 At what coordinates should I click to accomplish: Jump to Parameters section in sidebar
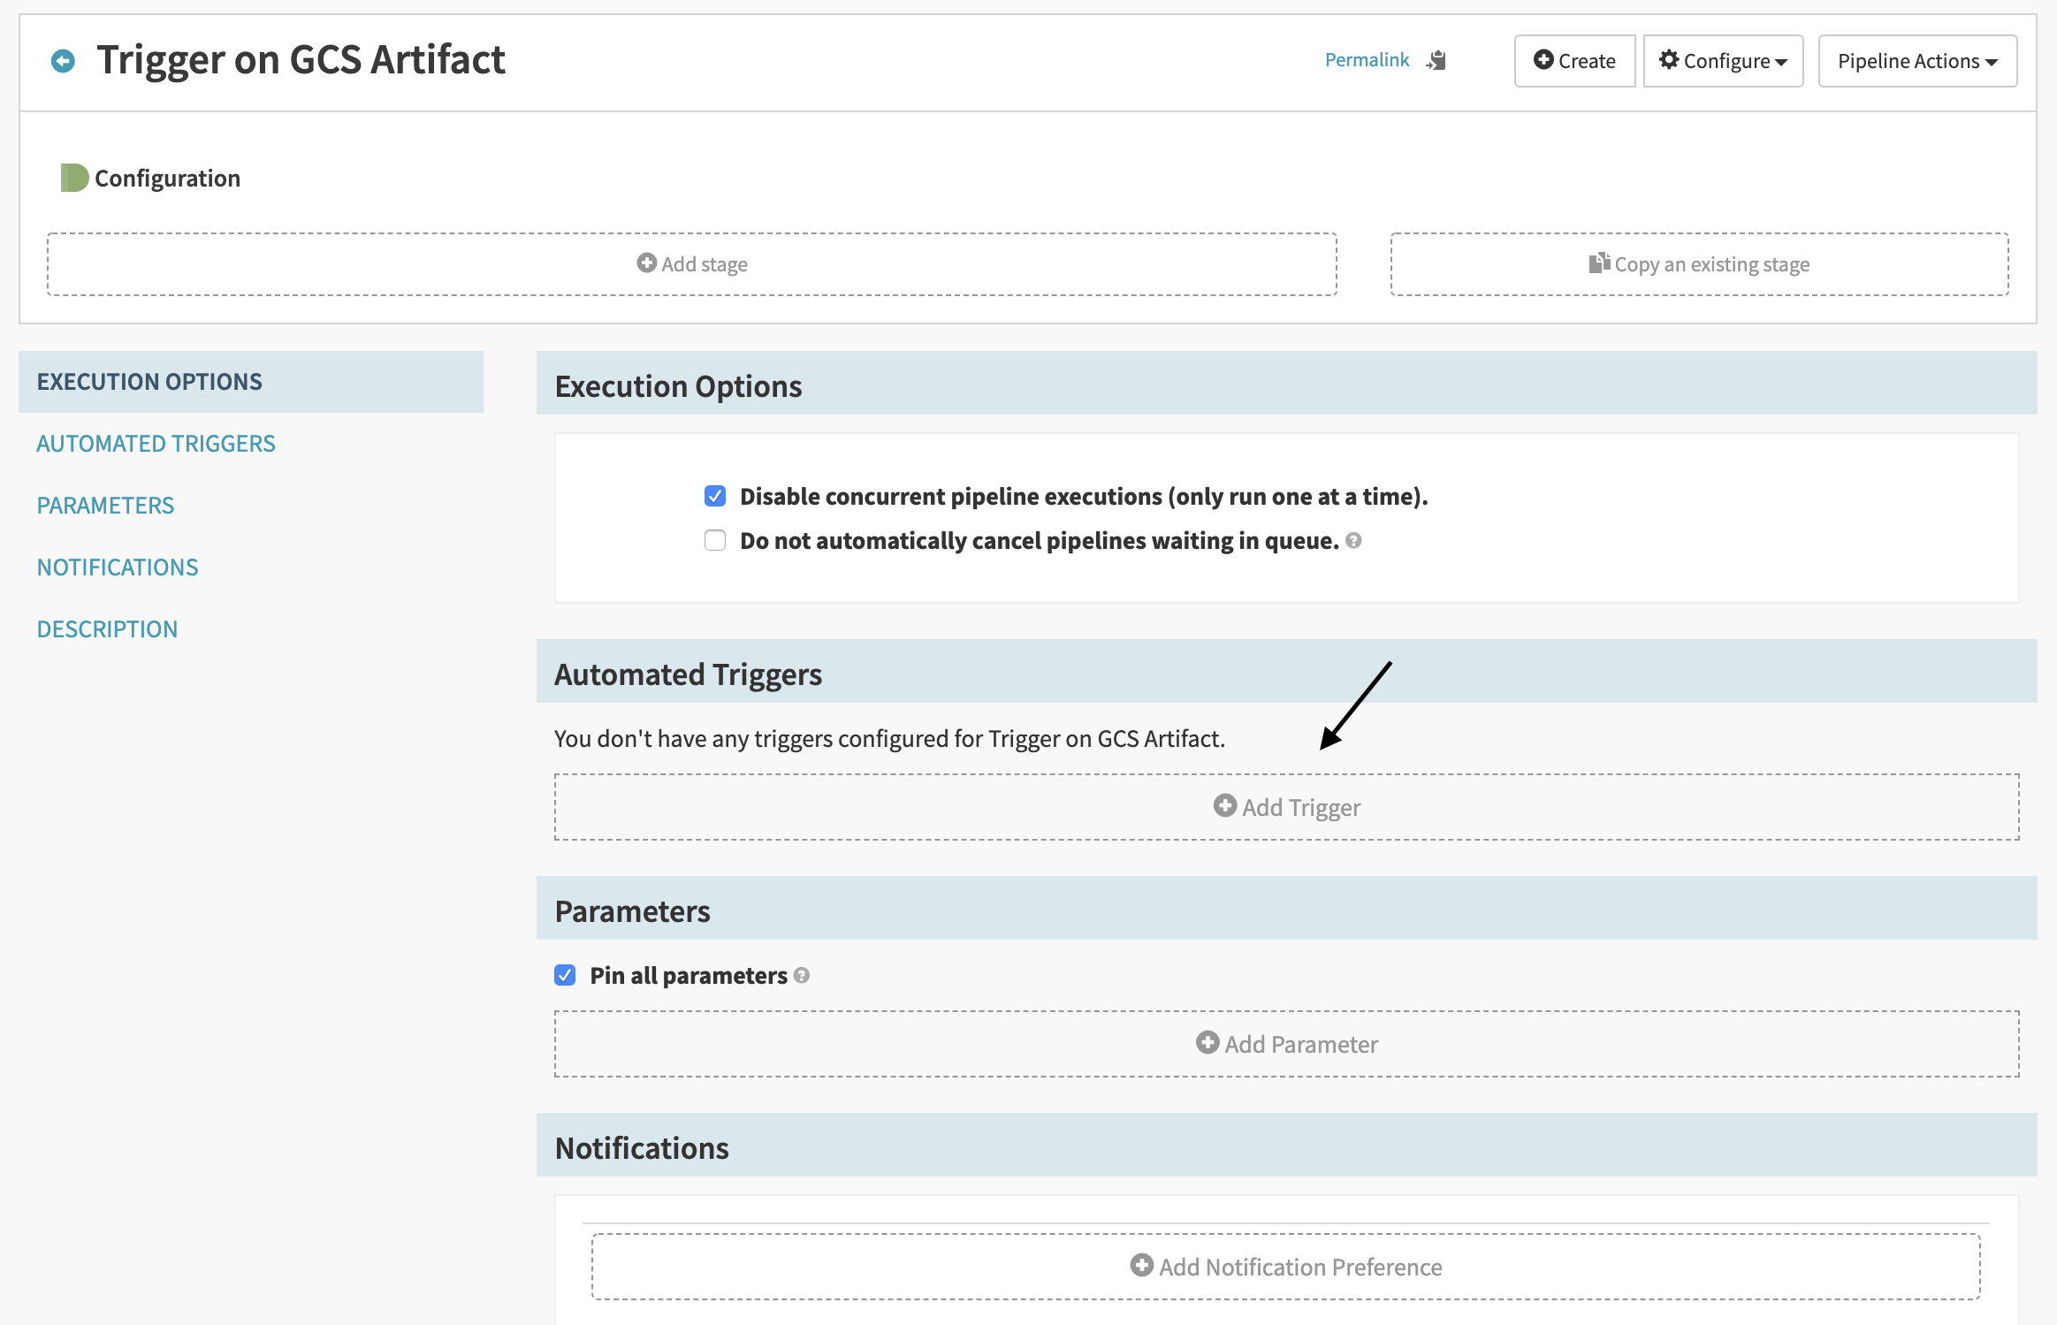105,506
